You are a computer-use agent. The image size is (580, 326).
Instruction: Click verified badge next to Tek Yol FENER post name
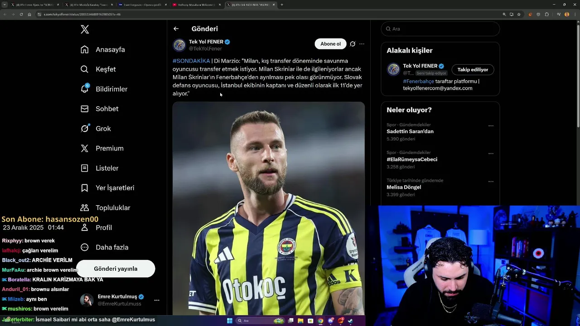pos(227,42)
